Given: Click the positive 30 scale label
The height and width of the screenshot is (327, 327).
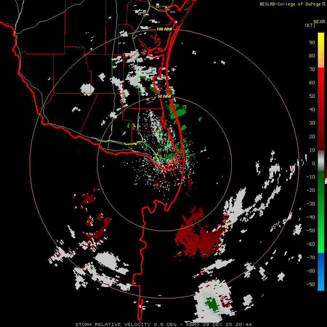Looking at the screenshot, I should click(x=312, y=123).
